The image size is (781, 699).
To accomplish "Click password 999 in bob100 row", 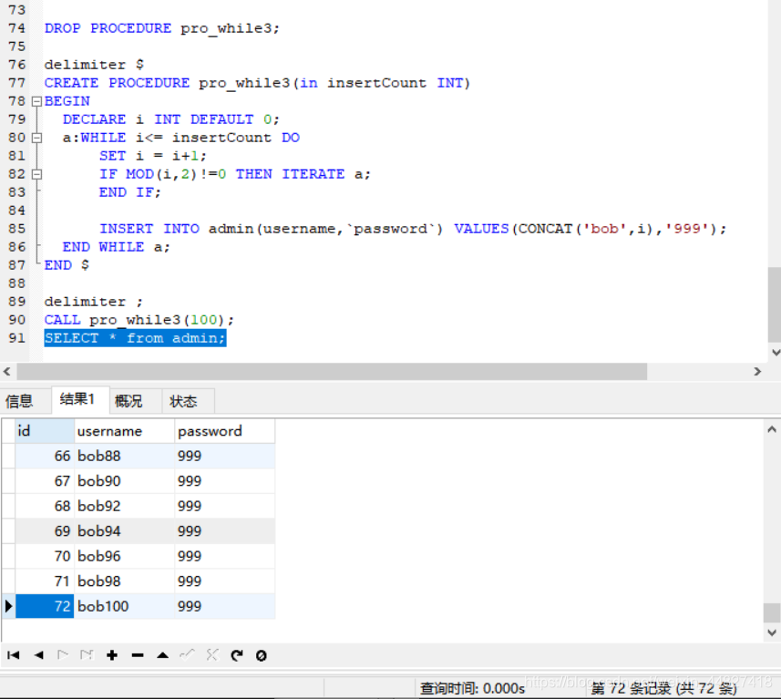I will [x=224, y=606].
